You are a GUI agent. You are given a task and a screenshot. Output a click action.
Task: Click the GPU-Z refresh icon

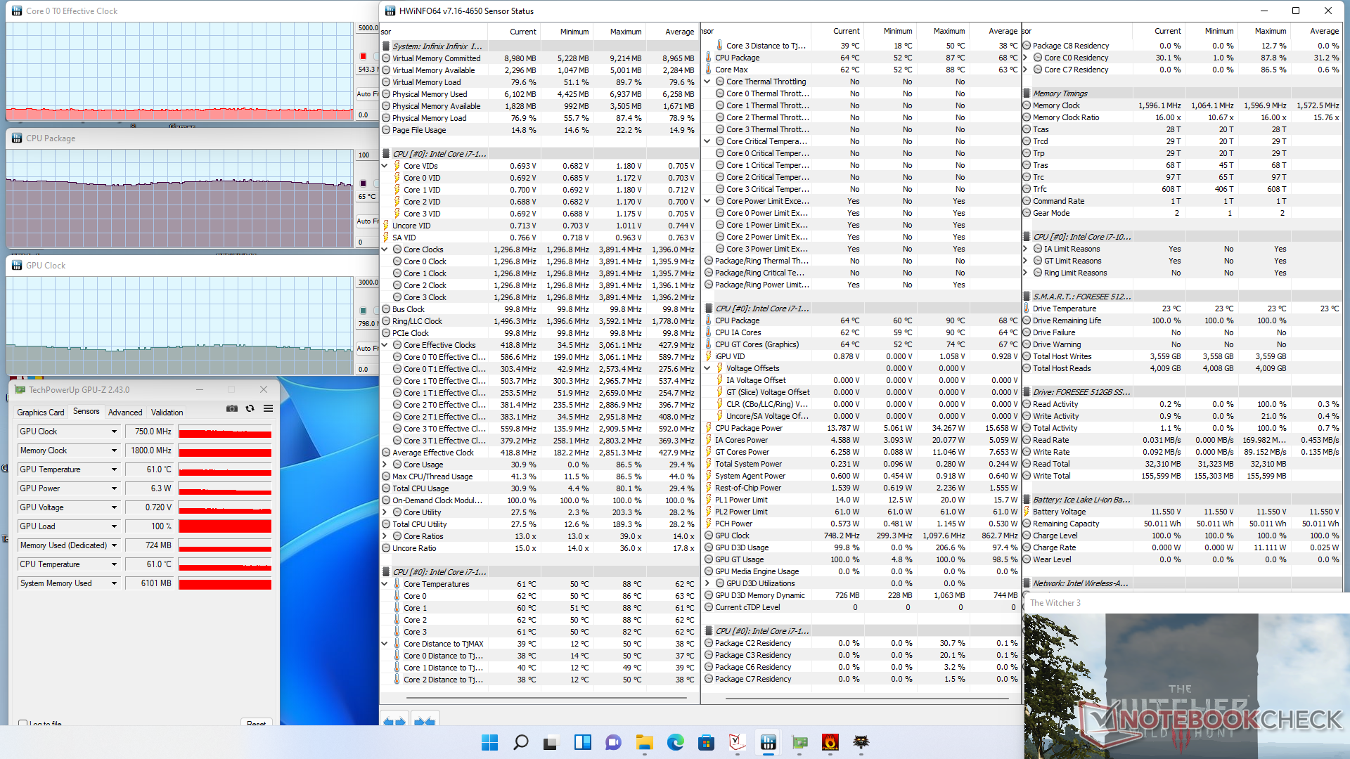[x=250, y=408]
